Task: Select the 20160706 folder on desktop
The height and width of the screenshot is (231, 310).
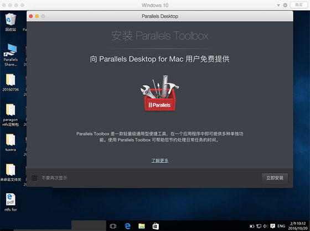Action: 11,82
